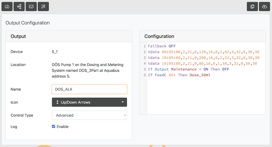Click the Name field containing DOS_ALK

point(89,89)
